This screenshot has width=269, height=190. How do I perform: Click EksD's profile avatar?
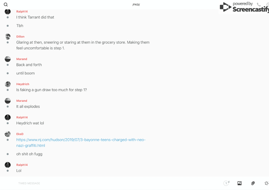pos(8,134)
